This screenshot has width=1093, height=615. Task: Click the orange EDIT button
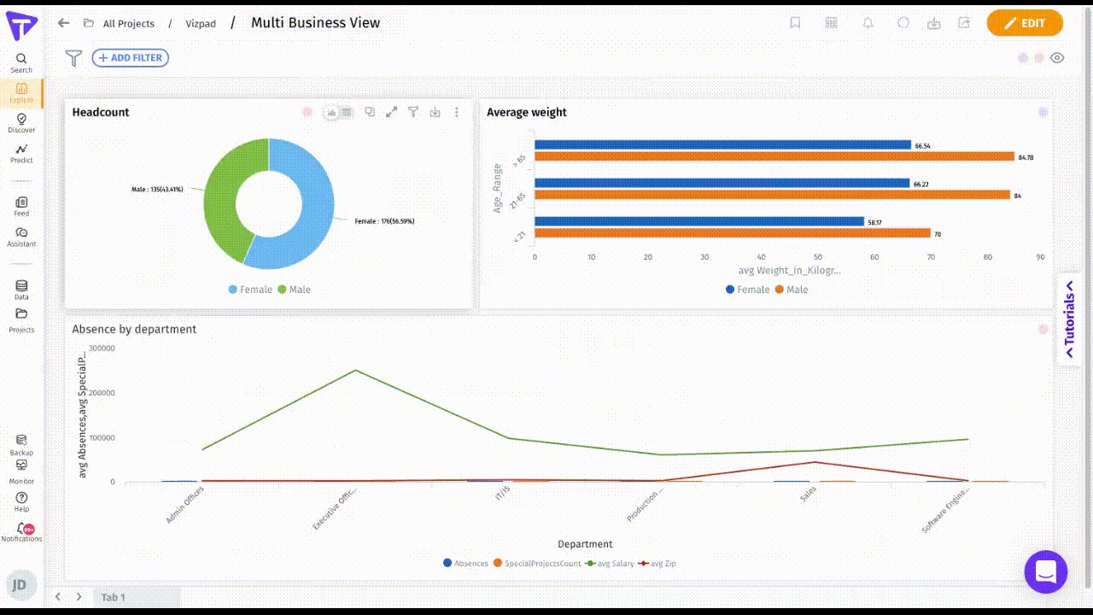(x=1024, y=23)
